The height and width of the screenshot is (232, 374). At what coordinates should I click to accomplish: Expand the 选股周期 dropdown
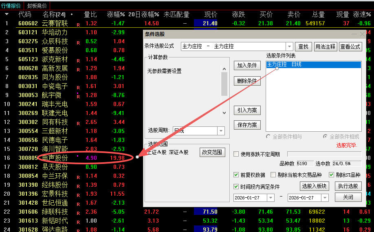(x=221, y=131)
